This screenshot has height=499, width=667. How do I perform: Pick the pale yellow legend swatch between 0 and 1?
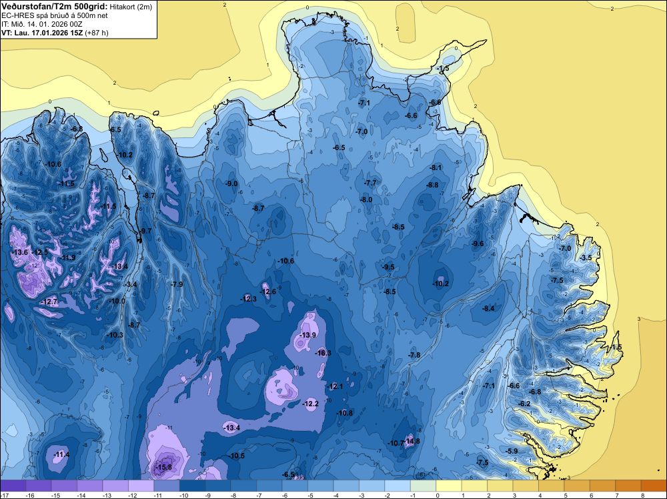click(449, 486)
